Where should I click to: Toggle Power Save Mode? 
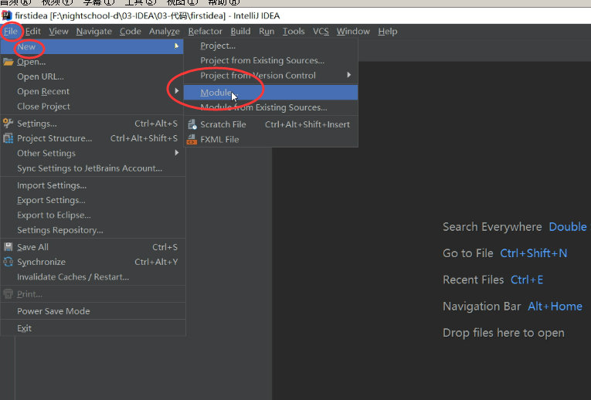coord(92,311)
